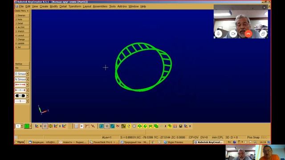Click the white square with diamond icon
285x160 pixels.
pos(82,126)
